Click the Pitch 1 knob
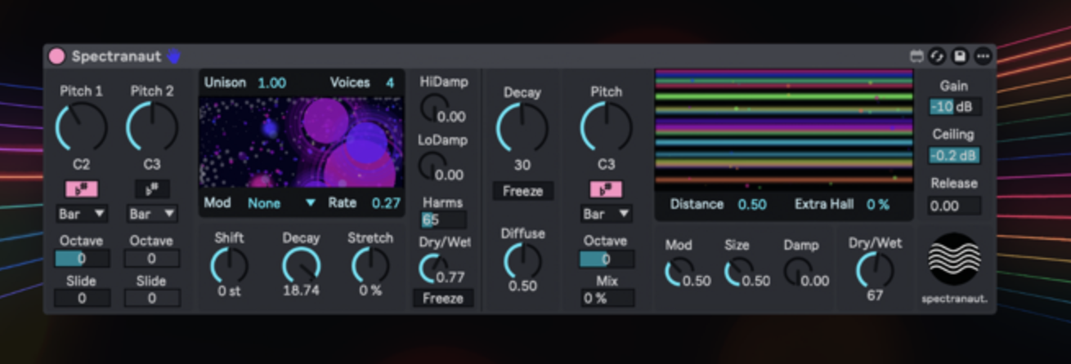 tap(81, 127)
